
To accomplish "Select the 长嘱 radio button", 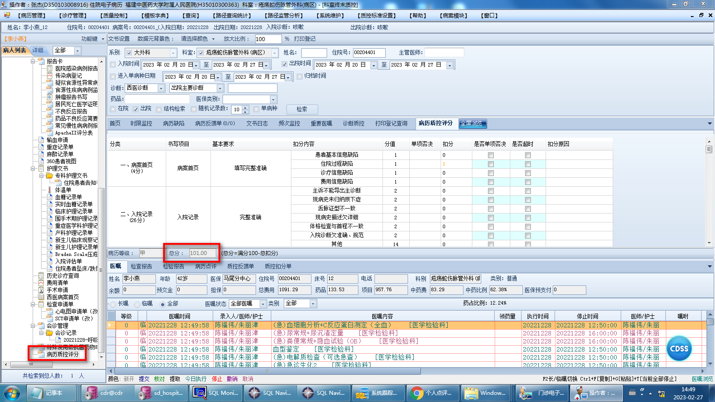I will coord(113,304).
